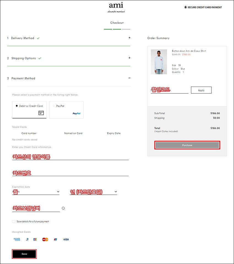The width and height of the screenshot is (234, 264).
Task: Click Button-down Ami de Coeur Shirt link
Action: pos(189,51)
